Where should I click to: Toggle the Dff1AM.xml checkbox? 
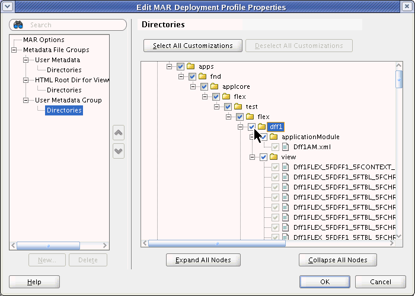[275, 147]
